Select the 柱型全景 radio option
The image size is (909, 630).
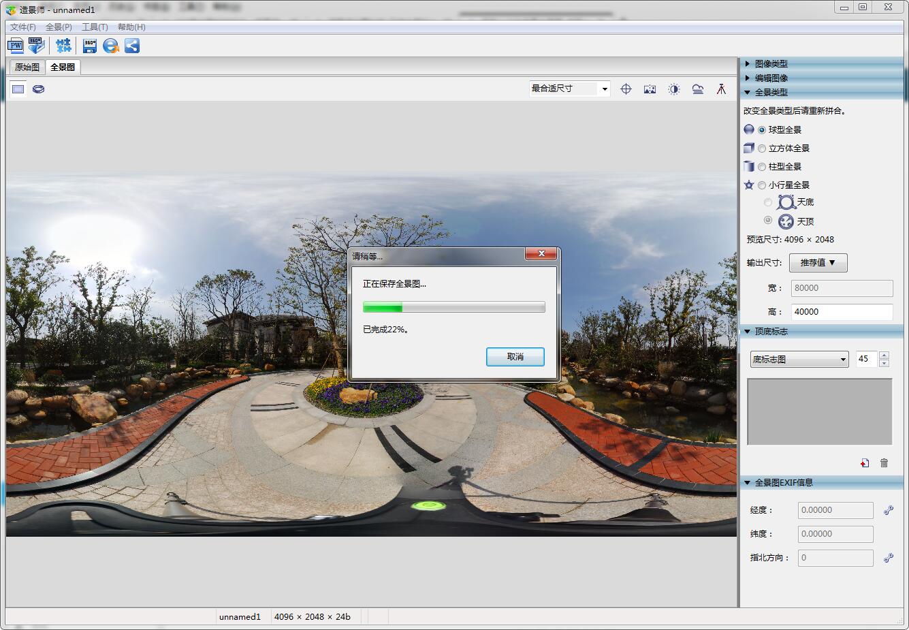762,167
